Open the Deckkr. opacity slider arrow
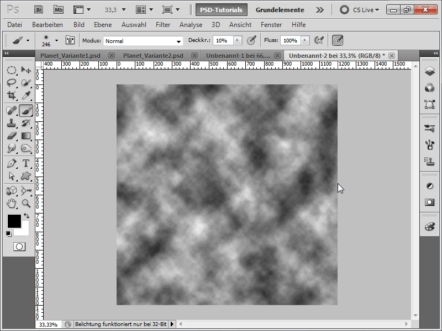This screenshot has height=331, width=442. tap(238, 40)
